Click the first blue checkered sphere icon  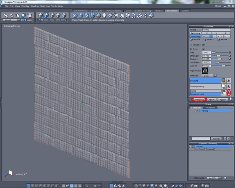75,15
